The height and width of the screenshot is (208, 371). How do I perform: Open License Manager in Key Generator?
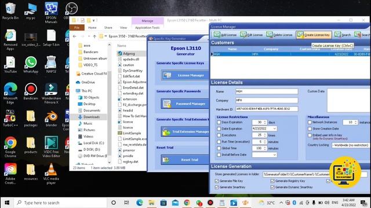pyautogui.click(x=185, y=75)
